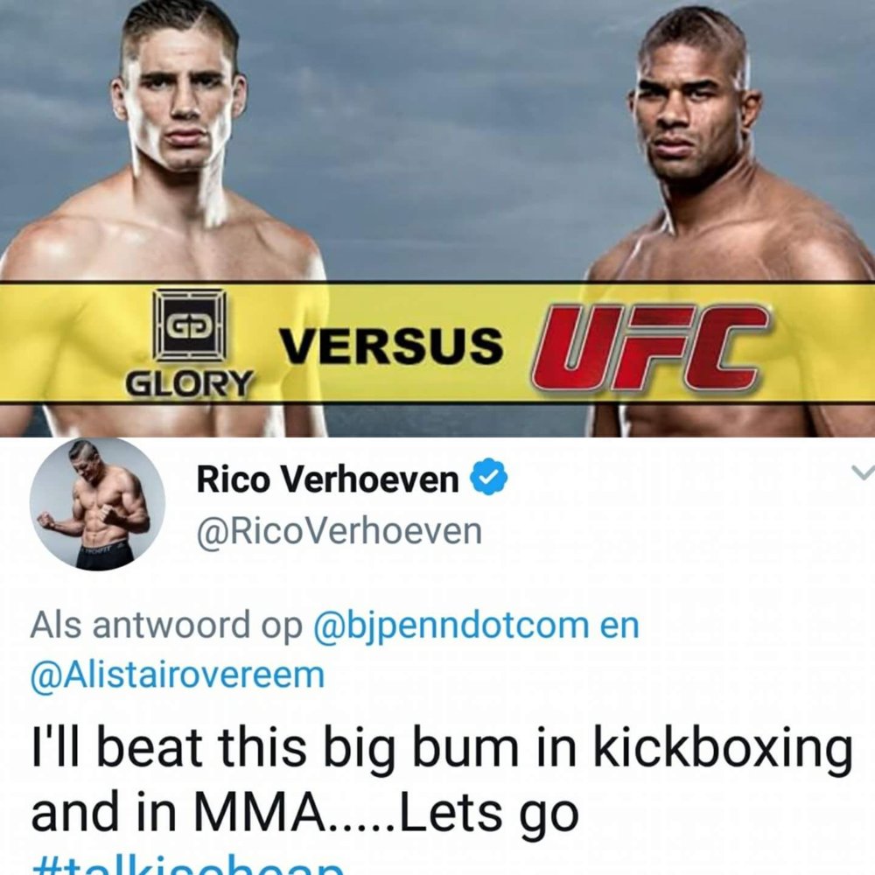The height and width of the screenshot is (875, 875).
Task: Open Rico Verhoeven's profile picture
Action: (97, 504)
